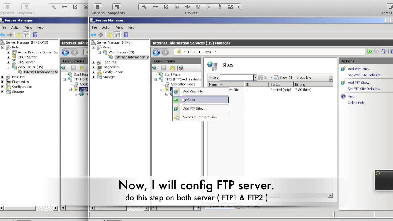Image resolution: width=393 pixels, height=221 pixels.
Task: Select Switch to Content View menu entry
Action: point(201,117)
